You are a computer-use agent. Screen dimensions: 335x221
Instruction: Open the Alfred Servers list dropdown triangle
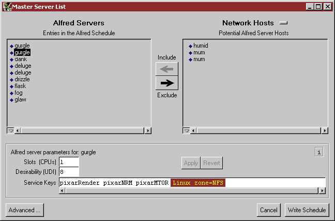pyautogui.click(x=11, y=130)
